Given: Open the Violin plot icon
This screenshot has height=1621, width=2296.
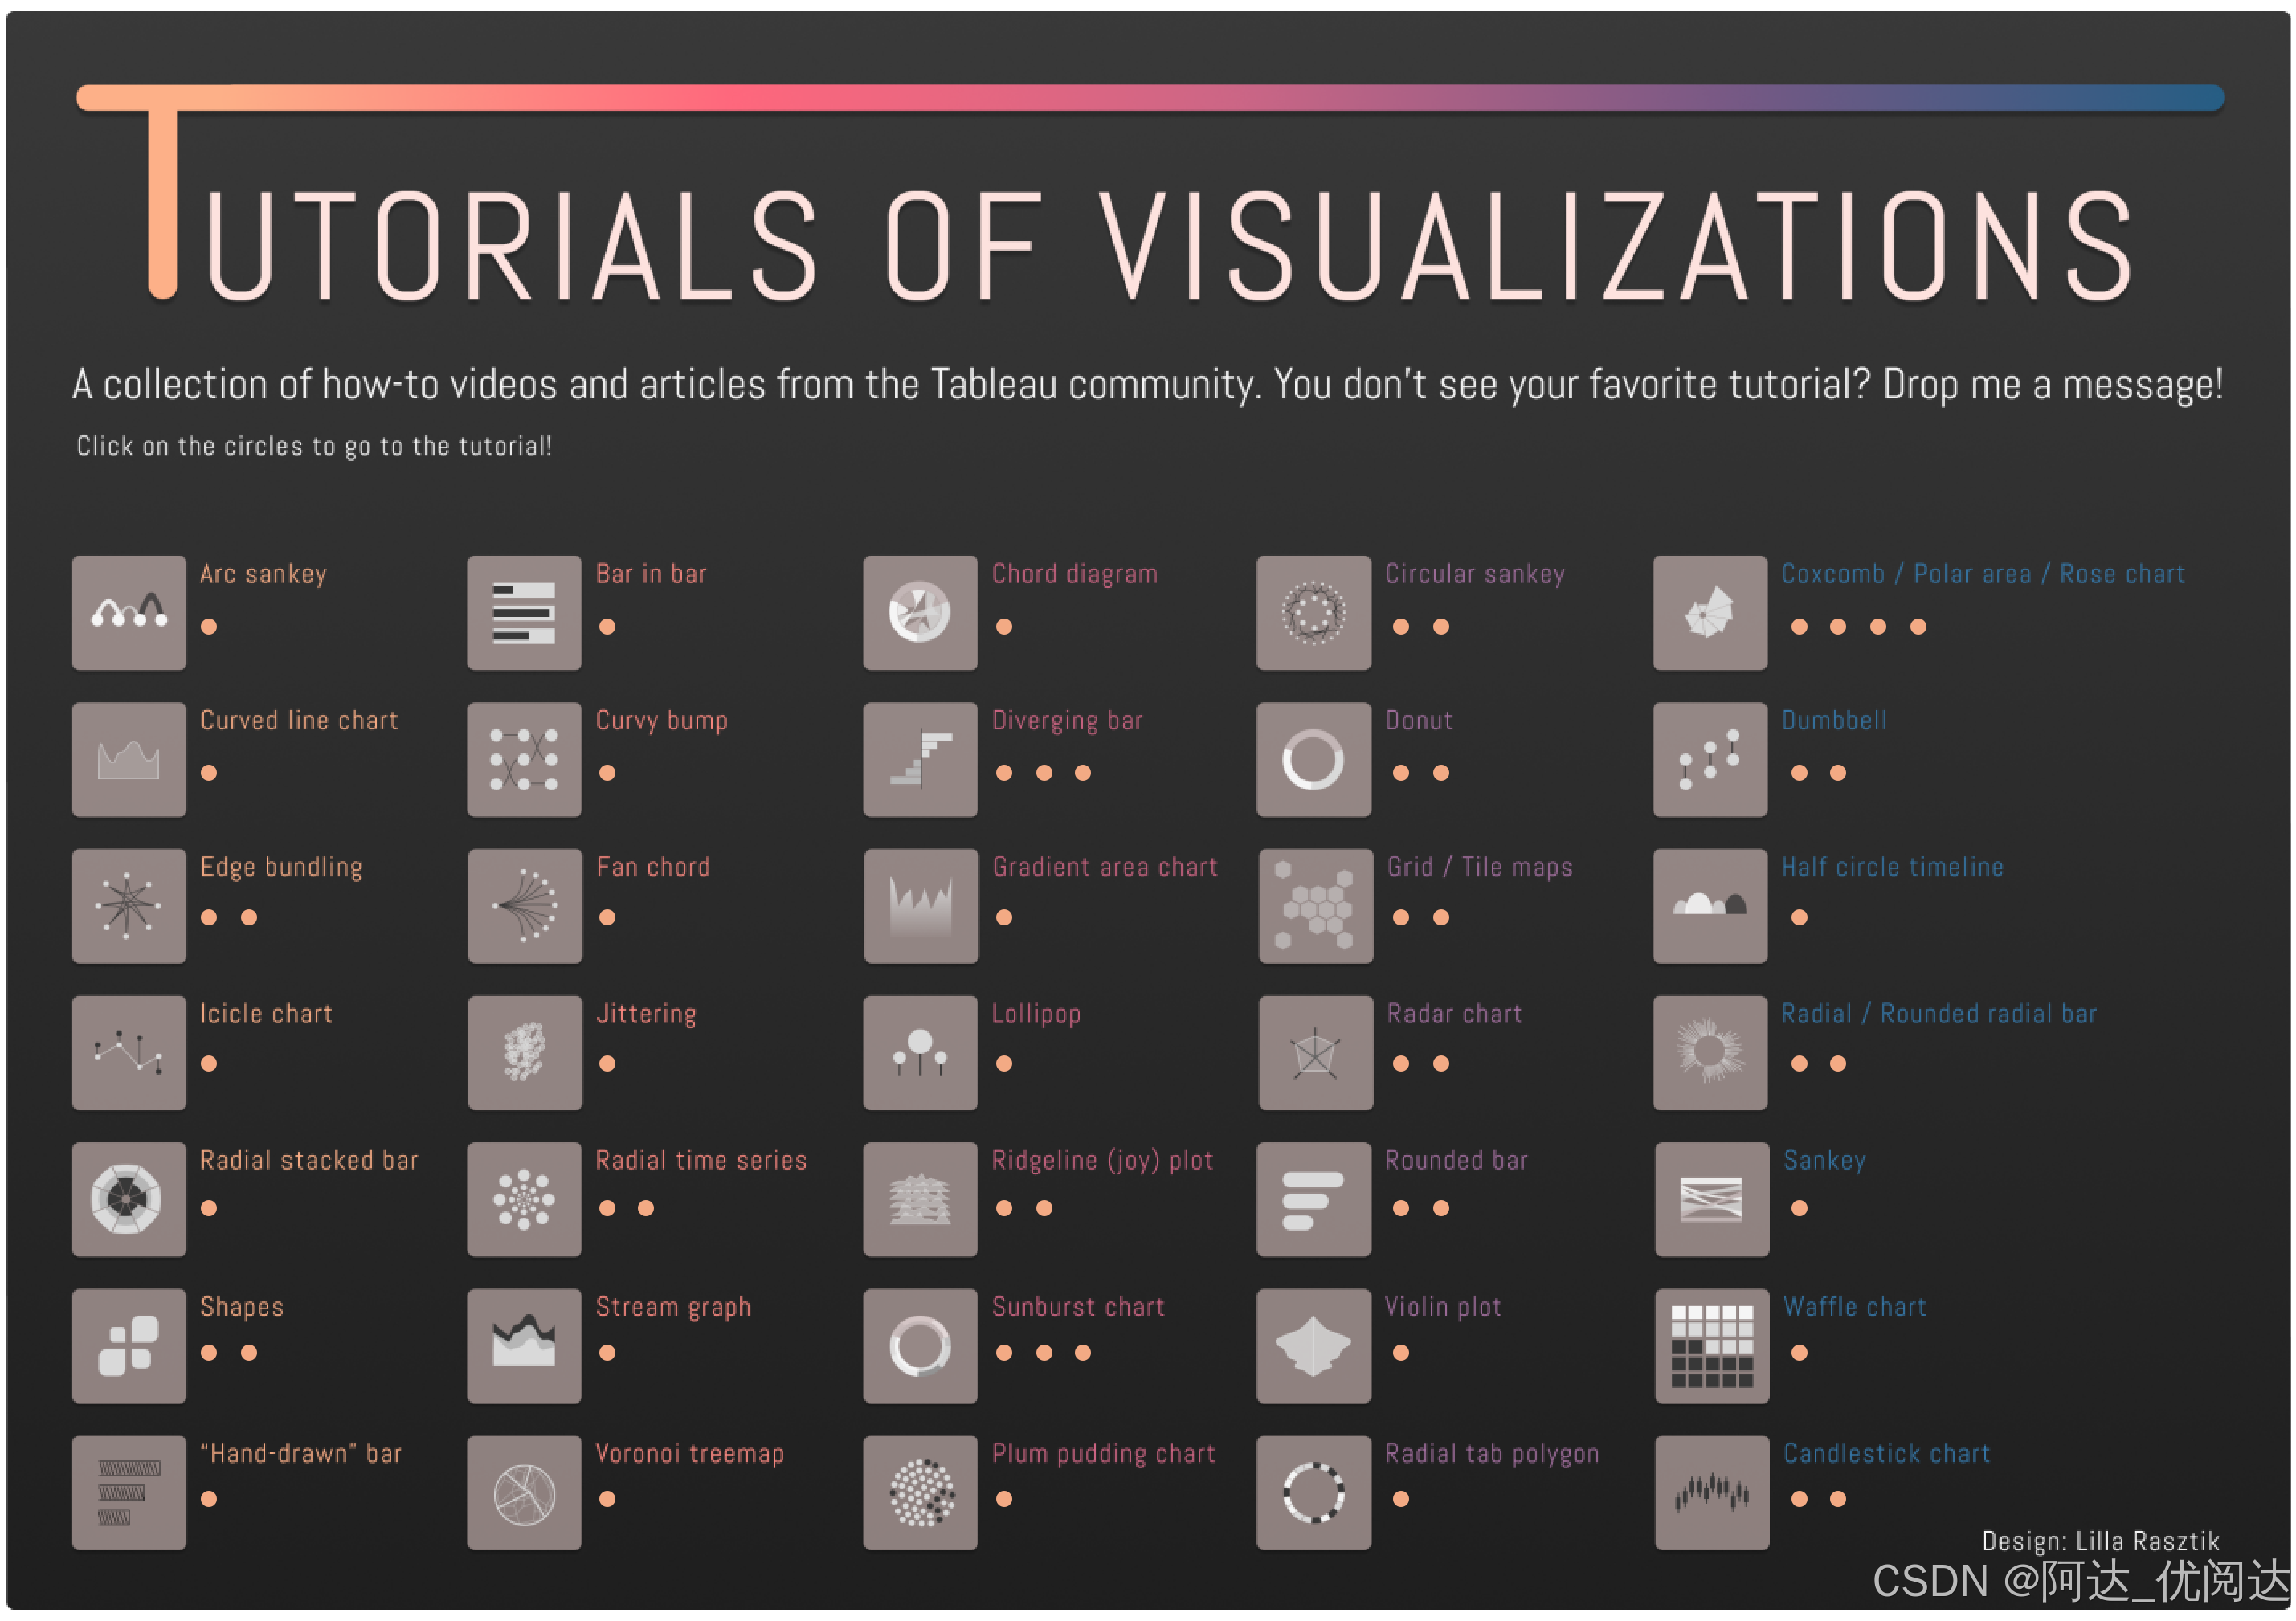Looking at the screenshot, I should coord(1313,1345).
